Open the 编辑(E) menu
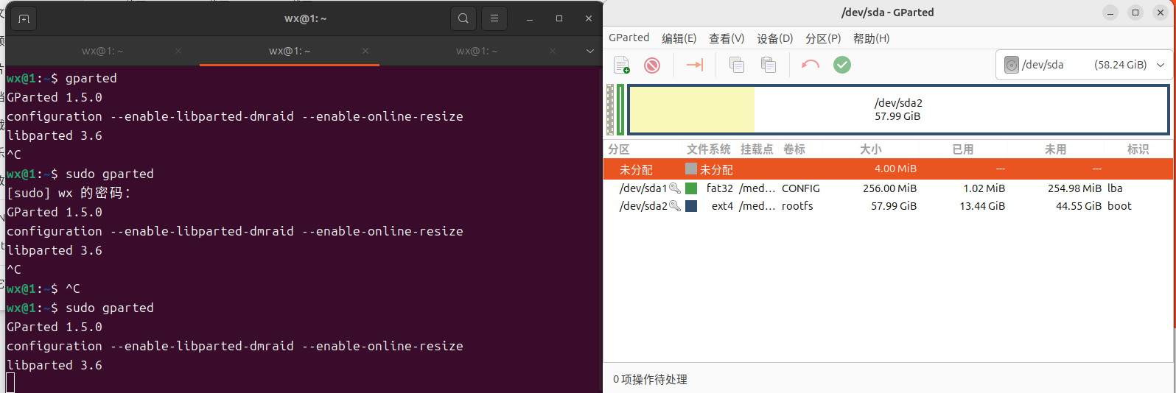This screenshot has width=1176, height=393. pos(679,38)
